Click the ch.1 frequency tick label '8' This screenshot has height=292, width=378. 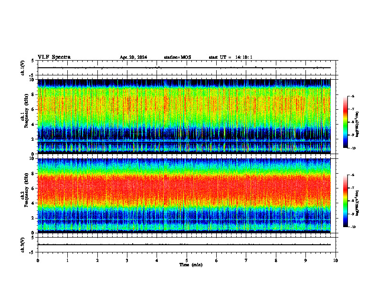(33, 94)
